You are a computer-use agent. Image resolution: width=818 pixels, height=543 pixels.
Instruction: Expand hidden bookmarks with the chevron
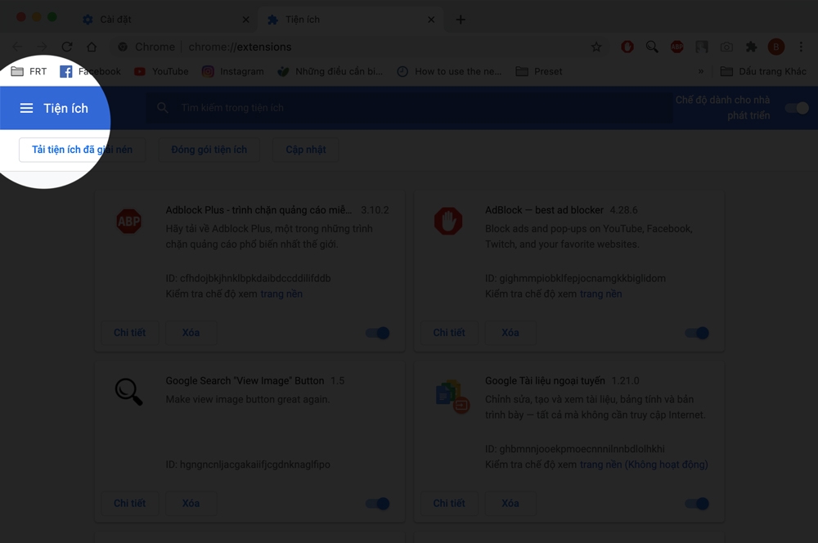pyautogui.click(x=701, y=71)
